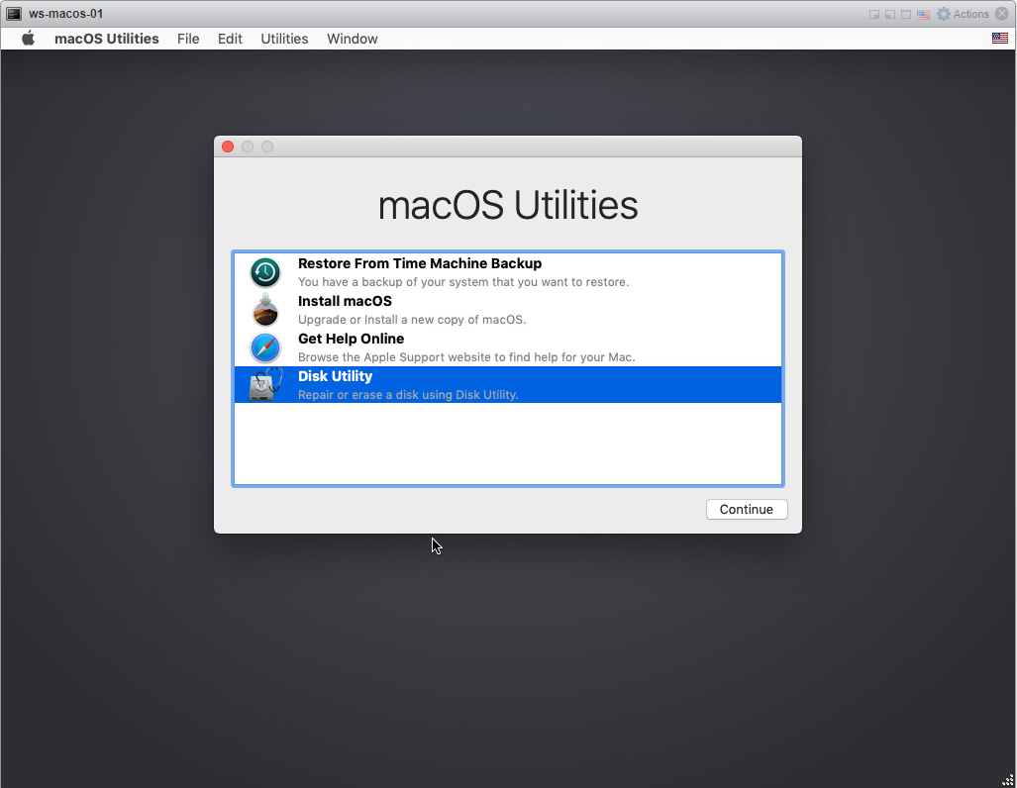The width and height of the screenshot is (1017, 788).
Task: Open the Apple menu
Action: [28, 39]
